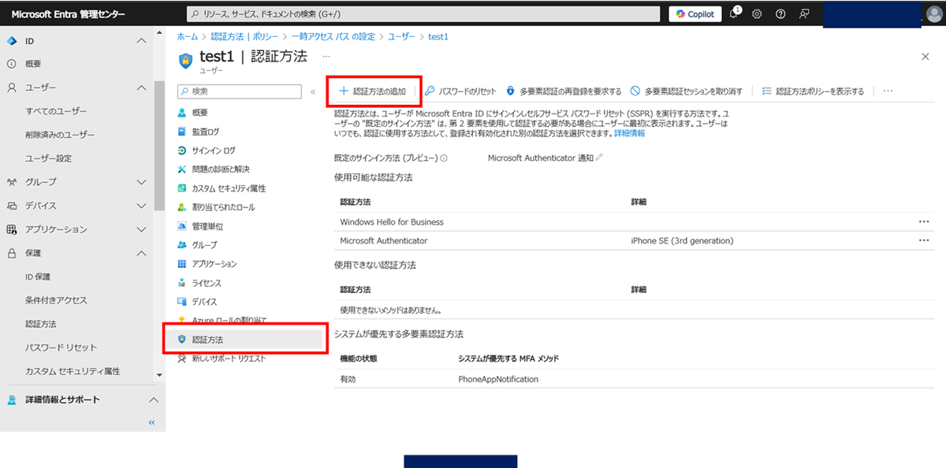Open ID 保護 in the sidebar
The width and height of the screenshot is (946, 468).
point(38,277)
